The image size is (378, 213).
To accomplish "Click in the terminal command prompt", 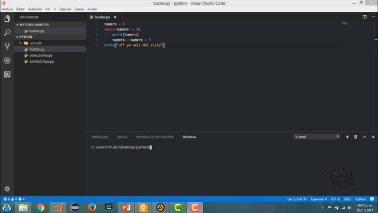I will 121,147.
